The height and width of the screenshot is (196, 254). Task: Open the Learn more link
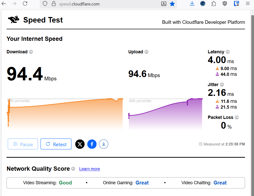click(89, 169)
